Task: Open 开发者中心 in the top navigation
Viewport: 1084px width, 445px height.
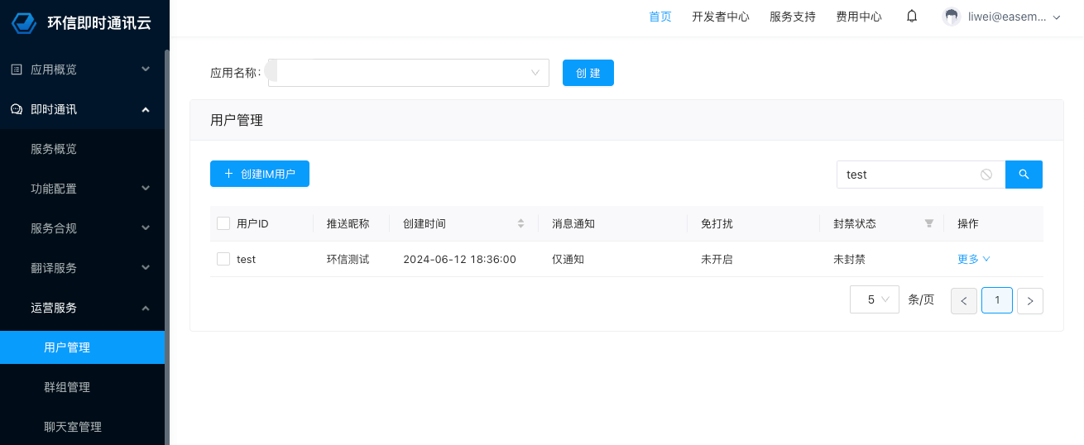Action: pyautogui.click(x=720, y=17)
